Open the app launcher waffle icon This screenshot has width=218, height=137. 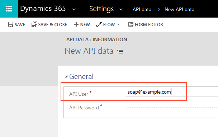point(9,9)
